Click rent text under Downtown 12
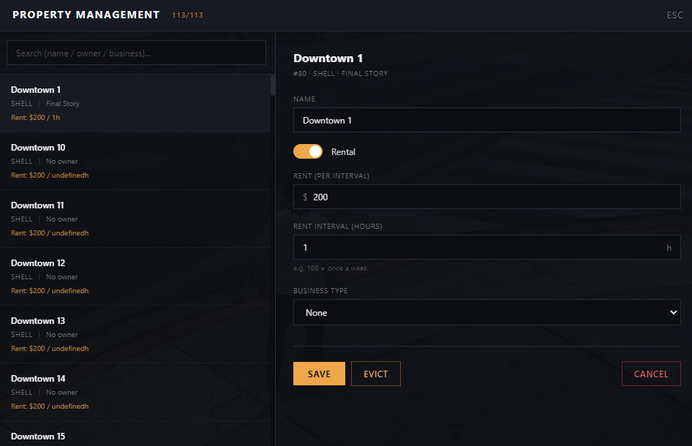This screenshot has height=446, width=692. tap(50, 291)
